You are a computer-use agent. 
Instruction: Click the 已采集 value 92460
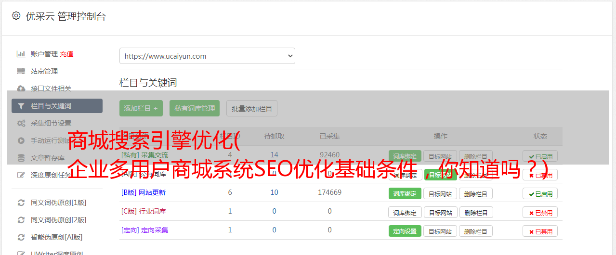pos(330,155)
